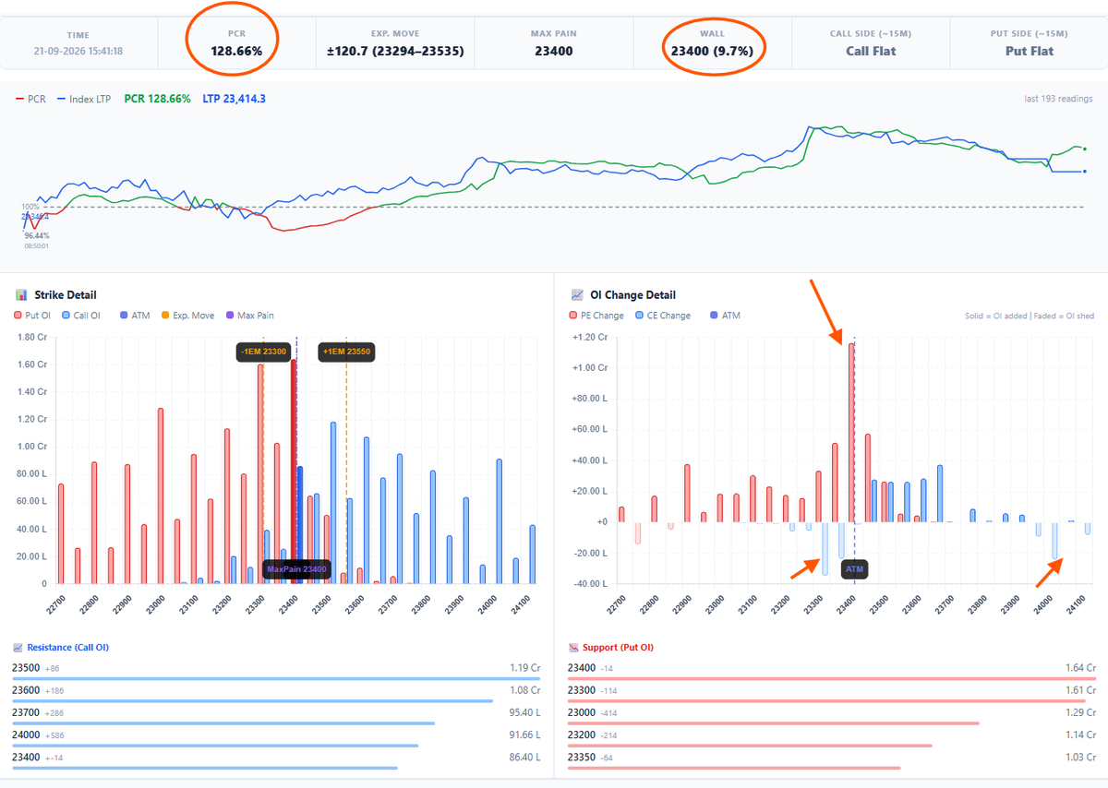Click Support row 23350 with 1.03 Cr

click(832, 760)
